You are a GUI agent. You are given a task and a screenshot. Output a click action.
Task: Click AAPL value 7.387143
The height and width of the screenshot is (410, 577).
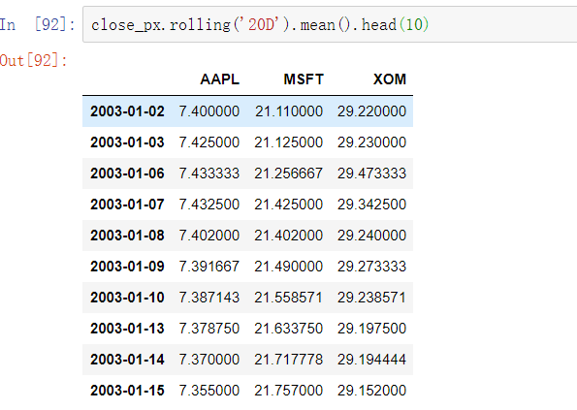click(x=209, y=298)
